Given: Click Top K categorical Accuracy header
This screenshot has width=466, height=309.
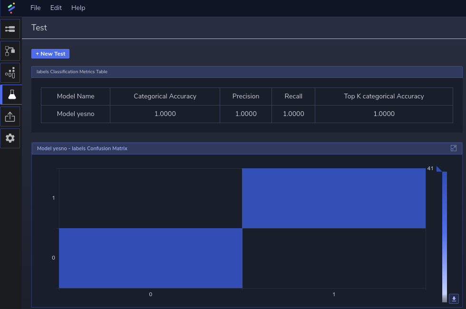Looking at the screenshot, I should 384,96.
